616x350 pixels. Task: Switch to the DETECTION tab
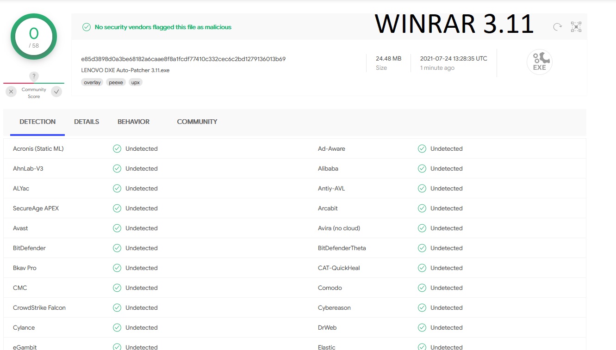[x=37, y=122]
